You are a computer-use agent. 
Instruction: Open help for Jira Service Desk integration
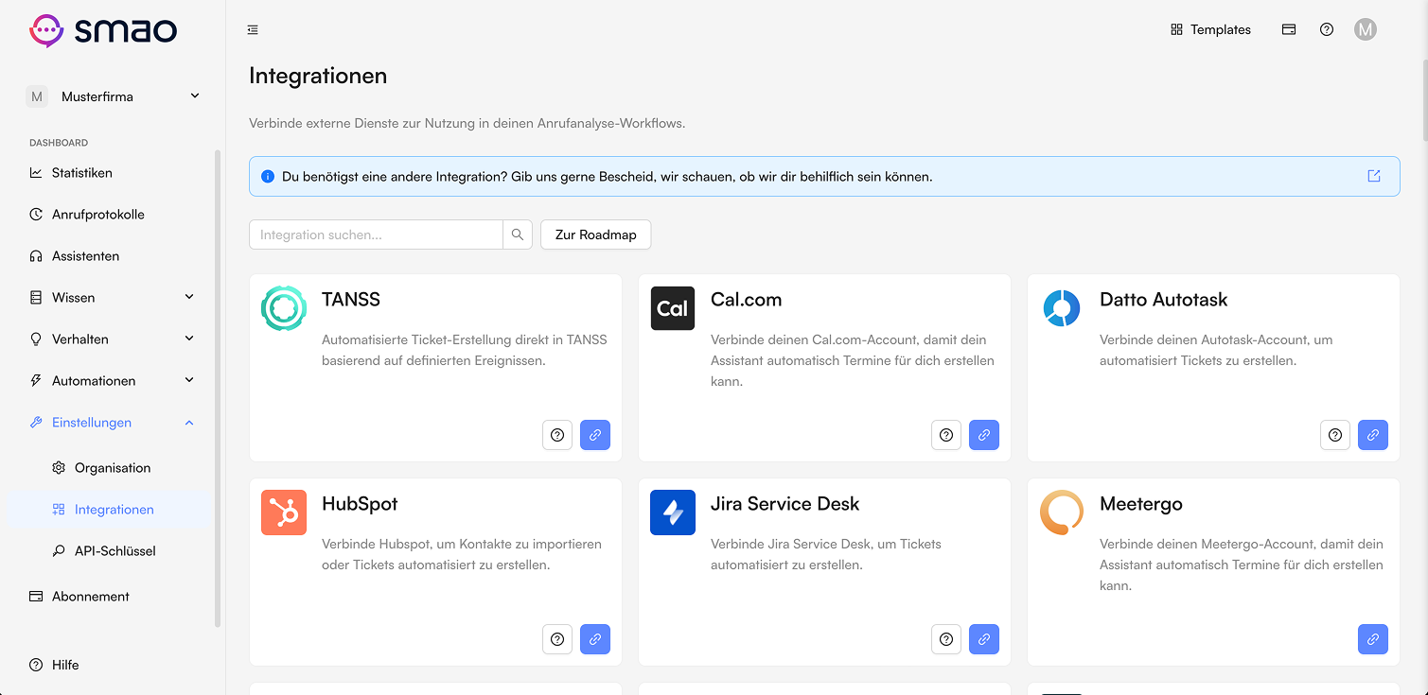click(946, 639)
